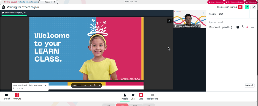
Task: Click the PDF page number field
Action: [79, 85]
